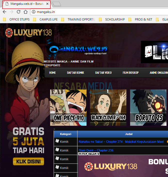
Task: Click the browser forward arrow button
Action: pyautogui.click(x=12, y=12)
